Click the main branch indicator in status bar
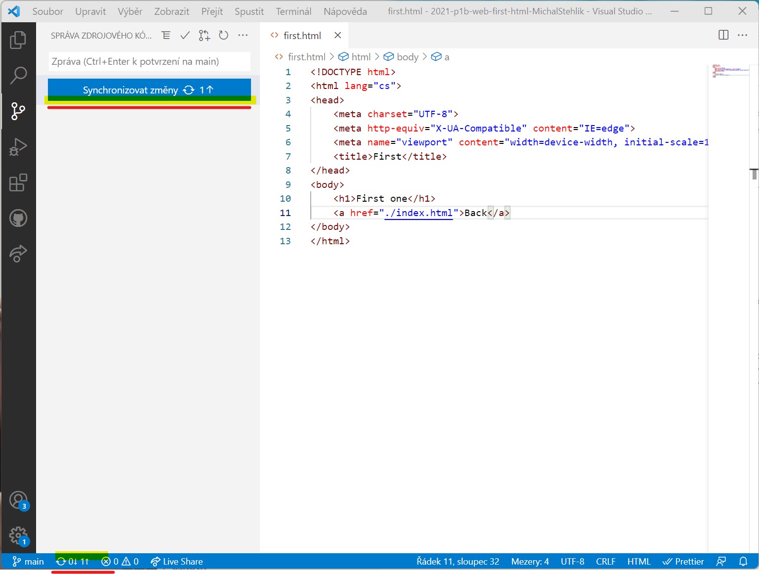This screenshot has width=759, height=574. click(28, 562)
